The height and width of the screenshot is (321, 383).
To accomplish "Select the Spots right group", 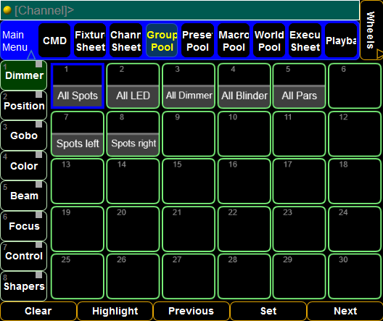I will pyautogui.click(x=133, y=133).
